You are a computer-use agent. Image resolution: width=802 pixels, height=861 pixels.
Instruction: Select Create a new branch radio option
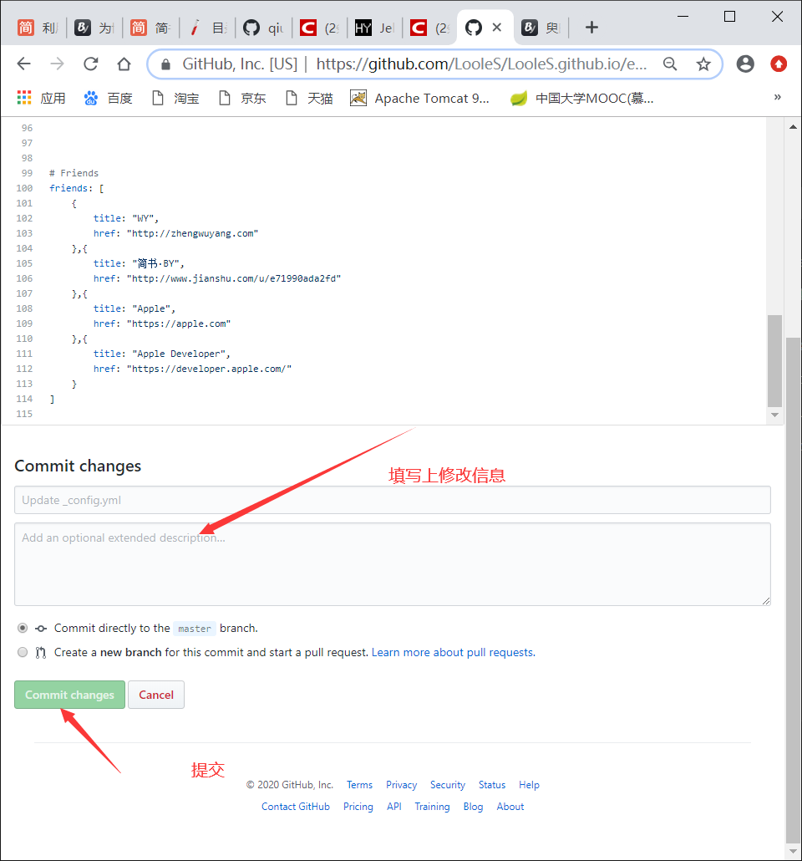pos(23,652)
